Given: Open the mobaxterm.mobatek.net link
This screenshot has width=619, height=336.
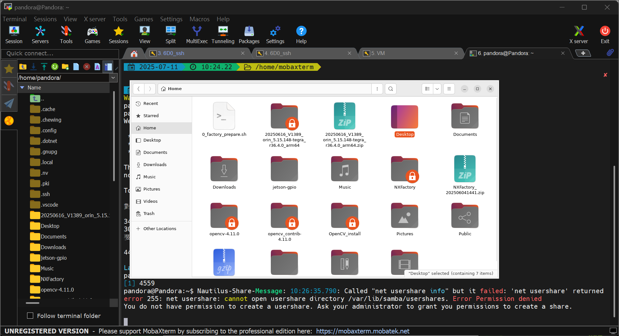Looking at the screenshot, I should click(x=362, y=331).
